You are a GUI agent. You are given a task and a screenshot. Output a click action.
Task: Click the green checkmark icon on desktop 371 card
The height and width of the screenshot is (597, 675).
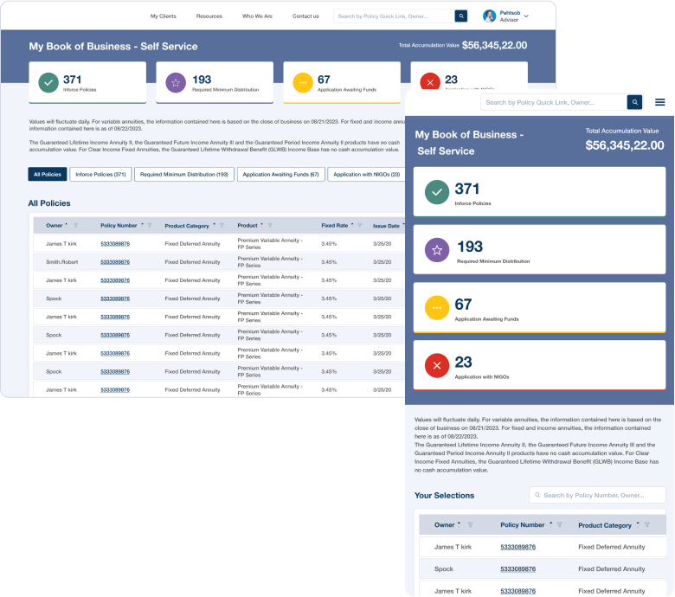pyautogui.click(x=48, y=83)
